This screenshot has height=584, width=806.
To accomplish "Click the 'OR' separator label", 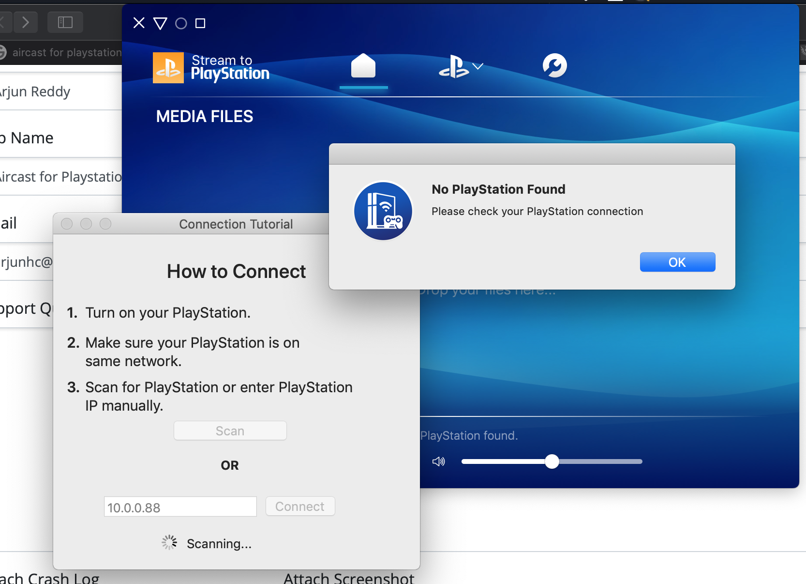I will pos(230,465).
